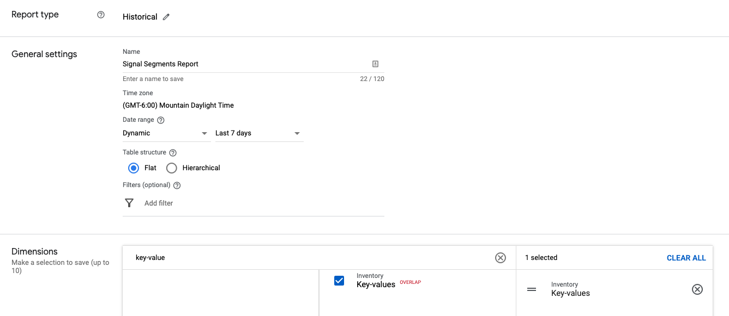Click the Add filter link
Screen dimensions: 729x316
(159, 203)
